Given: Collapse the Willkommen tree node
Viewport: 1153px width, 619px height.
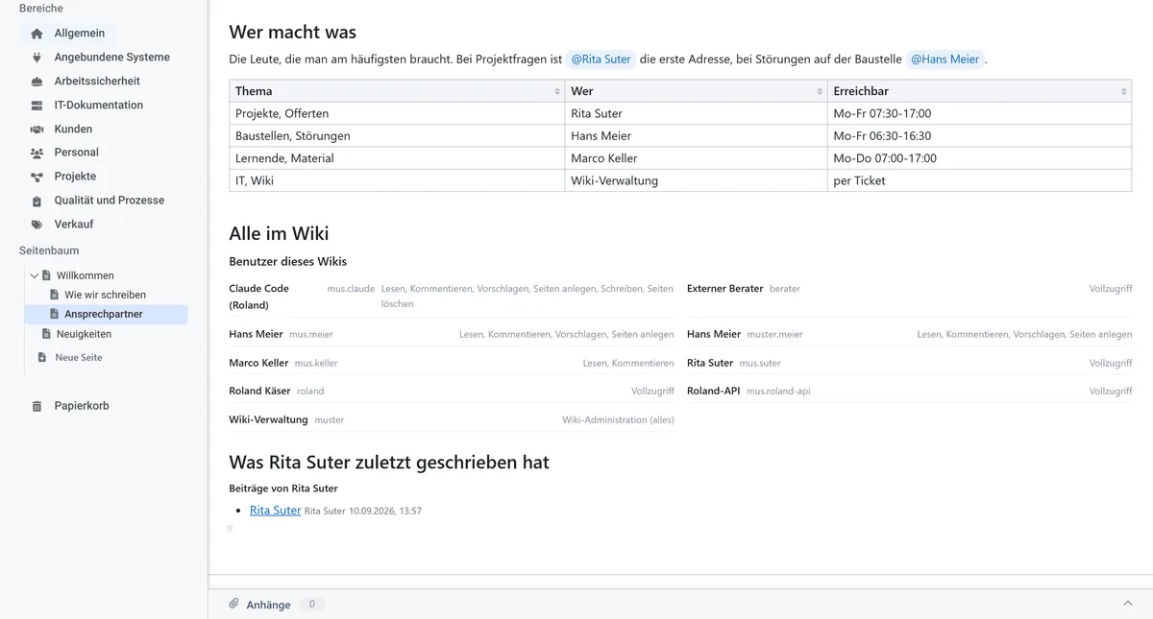Looking at the screenshot, I should point(35,275).
